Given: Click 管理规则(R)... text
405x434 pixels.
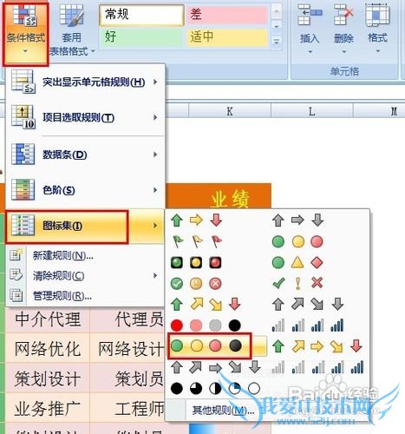Looking at the screenshot, I should pyautogui.click(x=62, y=296).
